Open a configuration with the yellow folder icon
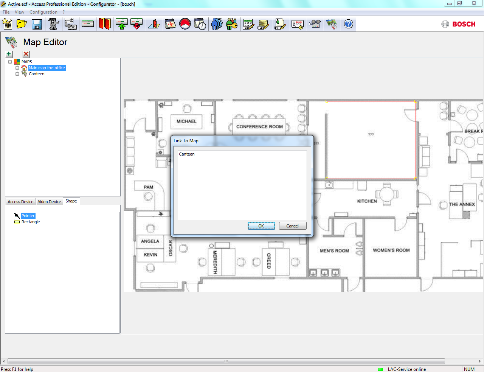484x372 pixels. (22, 24)
